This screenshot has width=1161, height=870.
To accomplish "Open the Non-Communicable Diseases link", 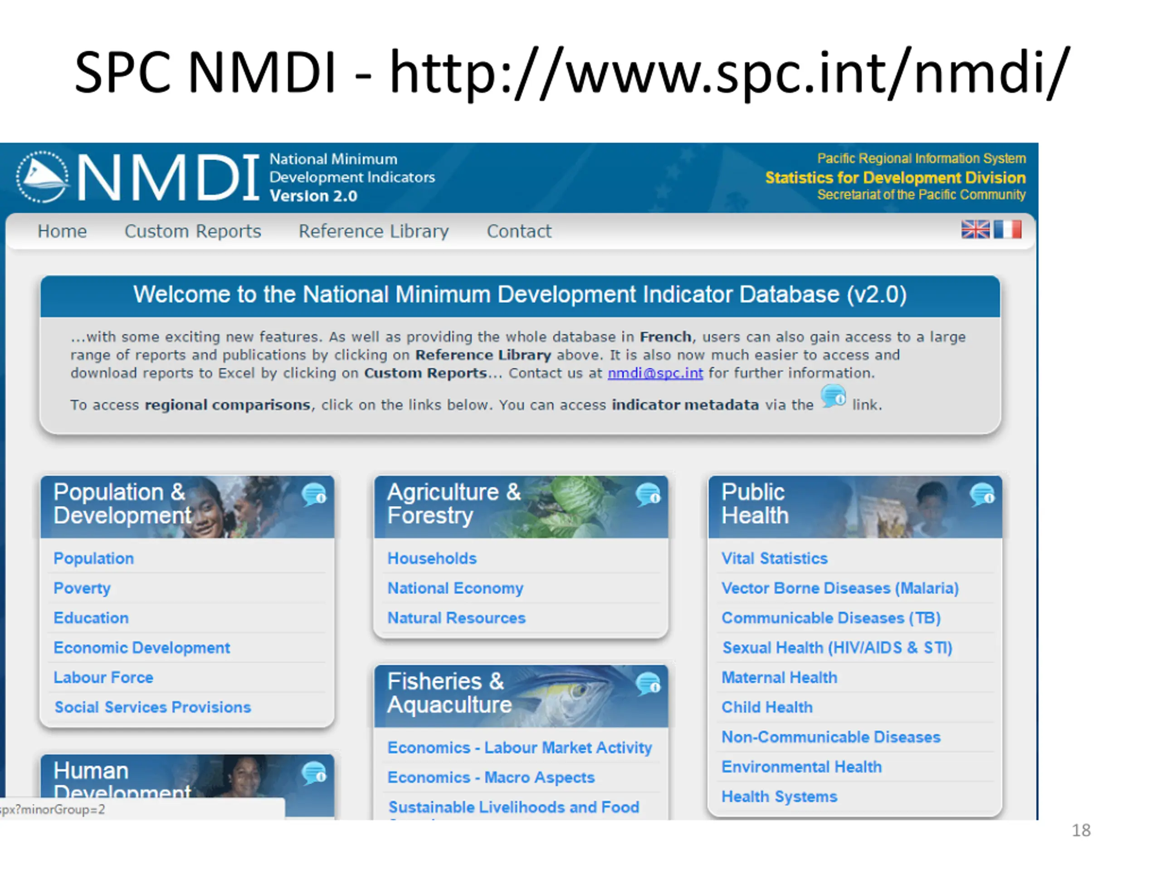I will (831, 737).
